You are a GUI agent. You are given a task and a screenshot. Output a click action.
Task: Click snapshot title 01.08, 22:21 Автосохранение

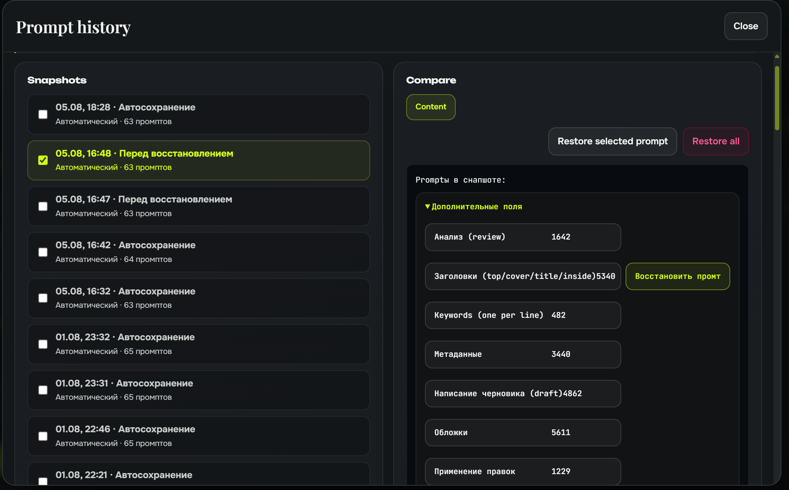pos(124,475)
